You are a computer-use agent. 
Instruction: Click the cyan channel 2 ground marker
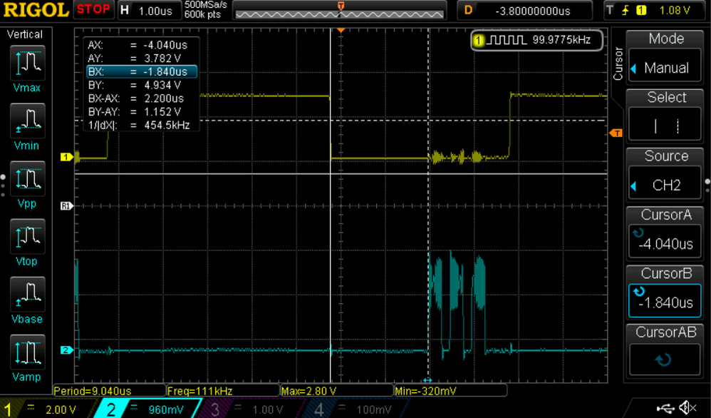pyautogui.click(x=67, y=350)
